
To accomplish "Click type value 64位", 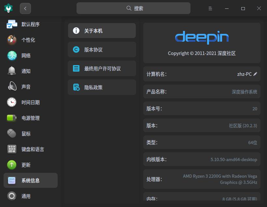I will tap(253, 143).
